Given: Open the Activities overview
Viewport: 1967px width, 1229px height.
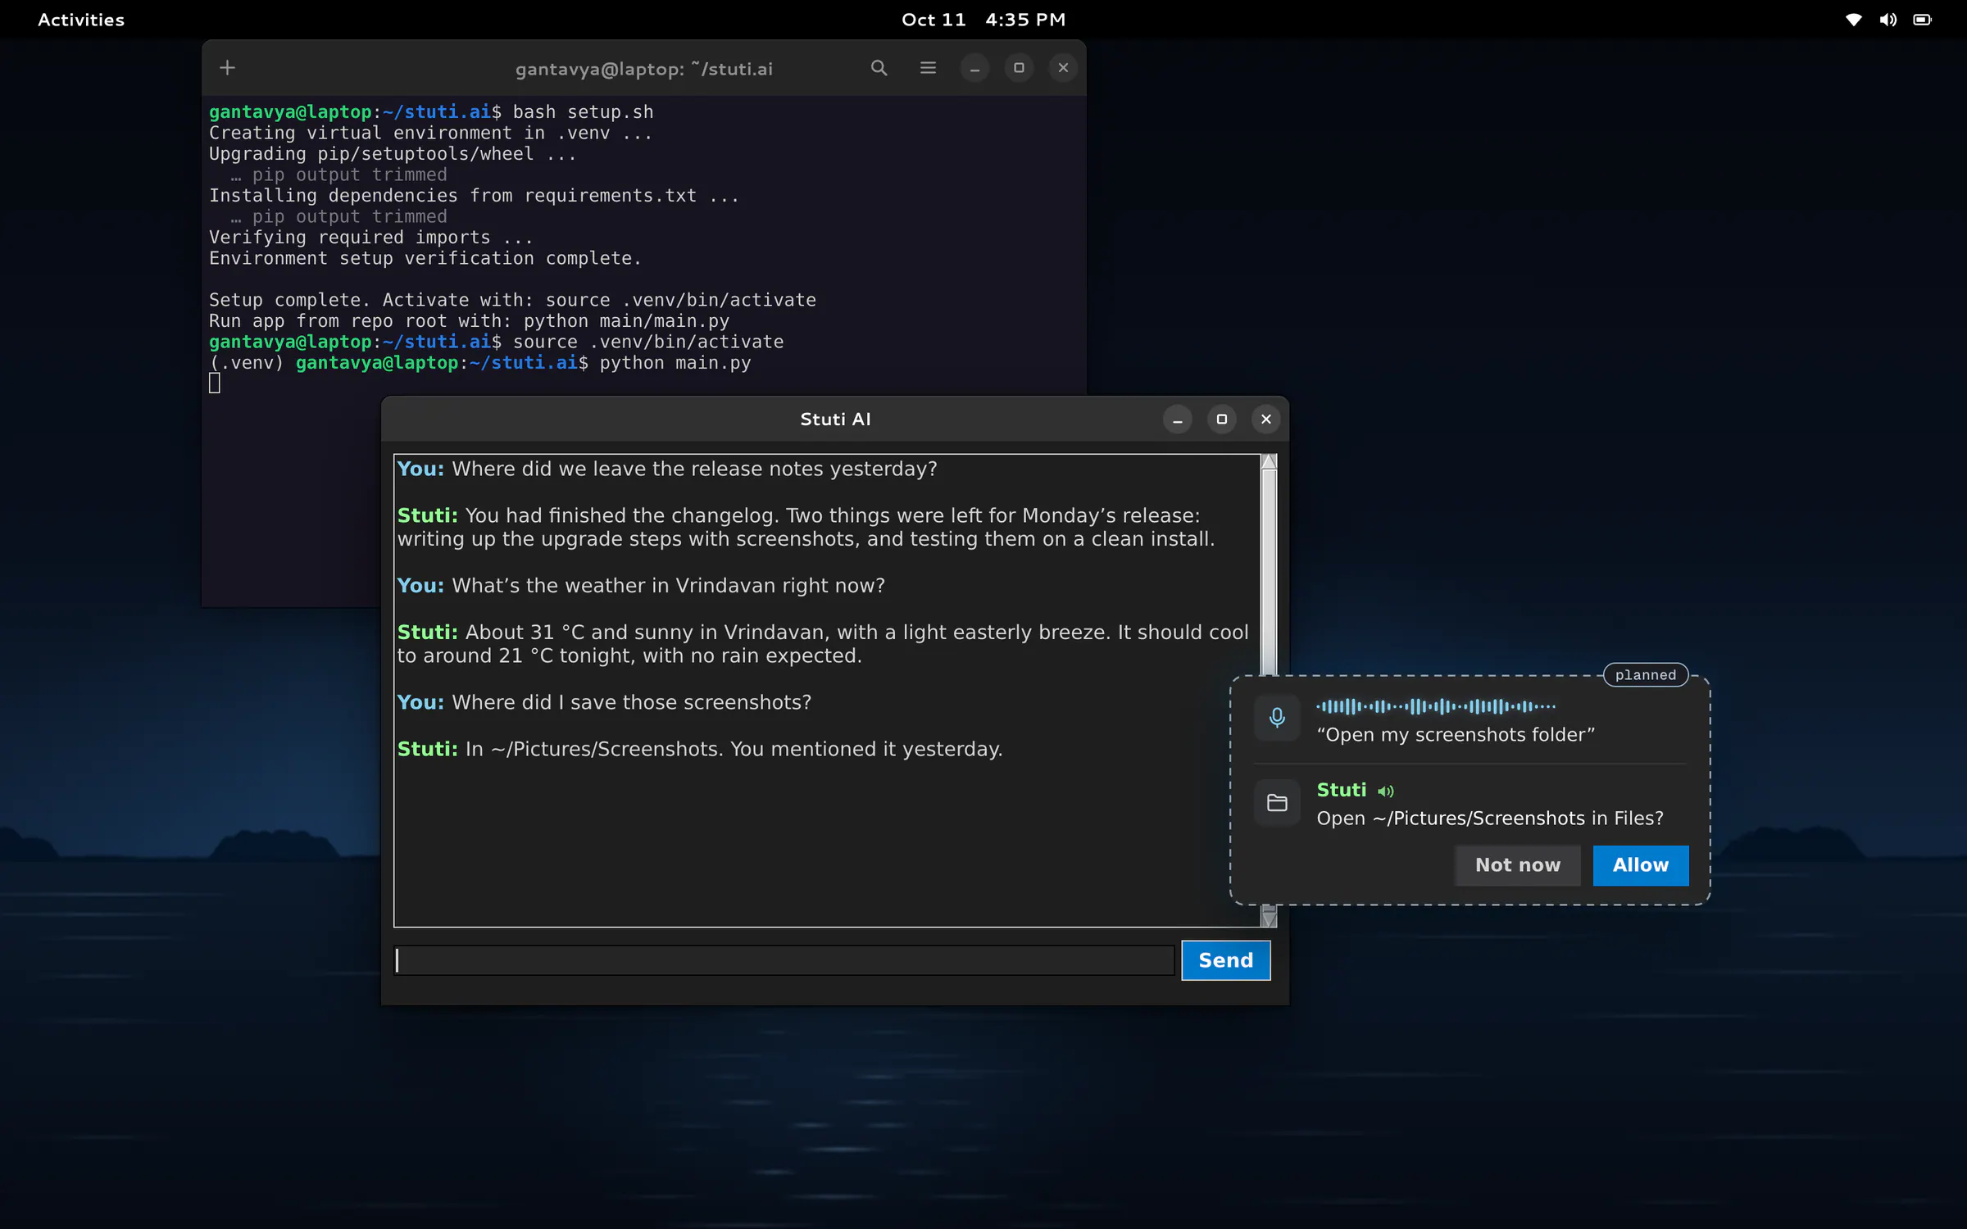Looking at the screenshot, I should (x=81, y=20).
